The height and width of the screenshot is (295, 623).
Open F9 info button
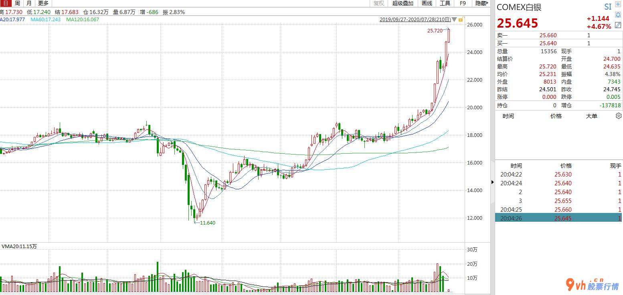(463, 3)
